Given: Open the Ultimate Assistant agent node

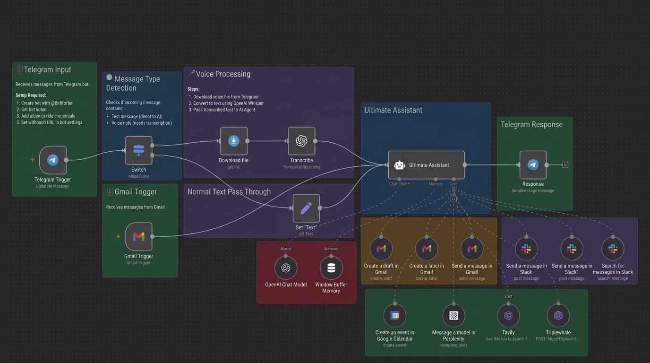Looking at the screenshot, I should tap(426, 165).
